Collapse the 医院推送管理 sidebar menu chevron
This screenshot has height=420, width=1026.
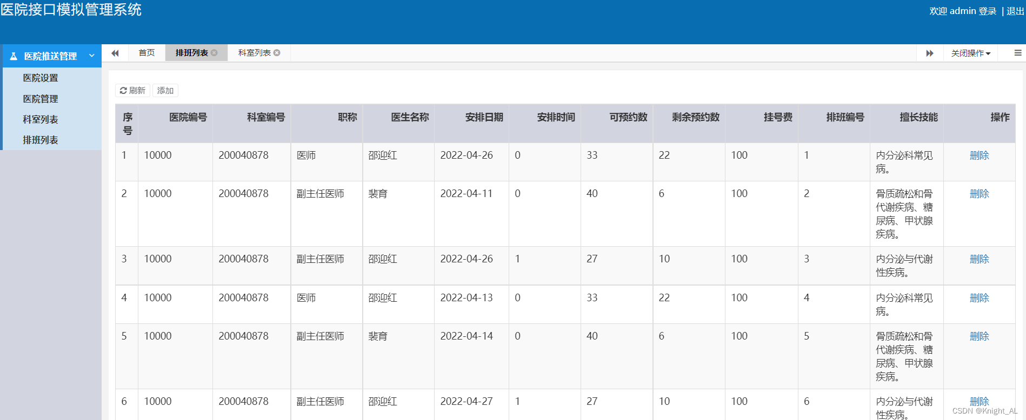[x=92, y=56]
